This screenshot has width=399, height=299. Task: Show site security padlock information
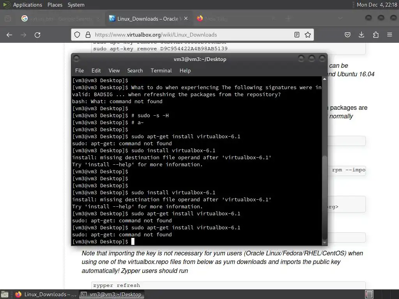click(x=88, y=35)
